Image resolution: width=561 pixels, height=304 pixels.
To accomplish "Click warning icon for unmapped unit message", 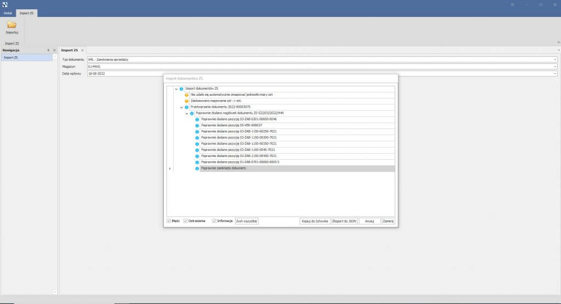I will click(187, 95).
